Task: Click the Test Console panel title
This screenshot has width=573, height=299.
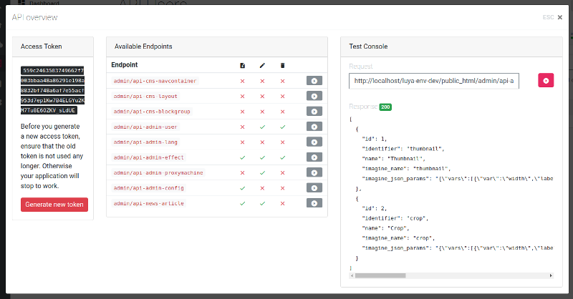Action: pyautogui.click(x=368, y=46)
